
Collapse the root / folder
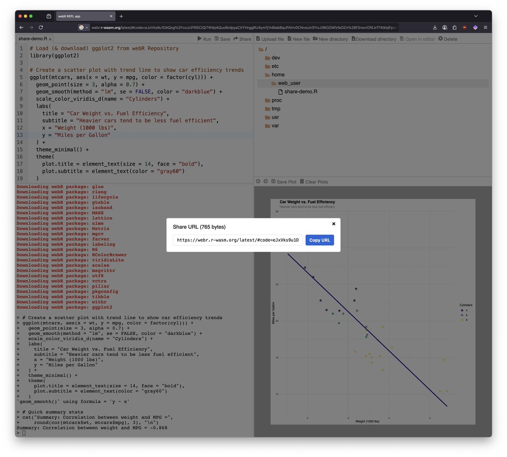tap(263, 49)
